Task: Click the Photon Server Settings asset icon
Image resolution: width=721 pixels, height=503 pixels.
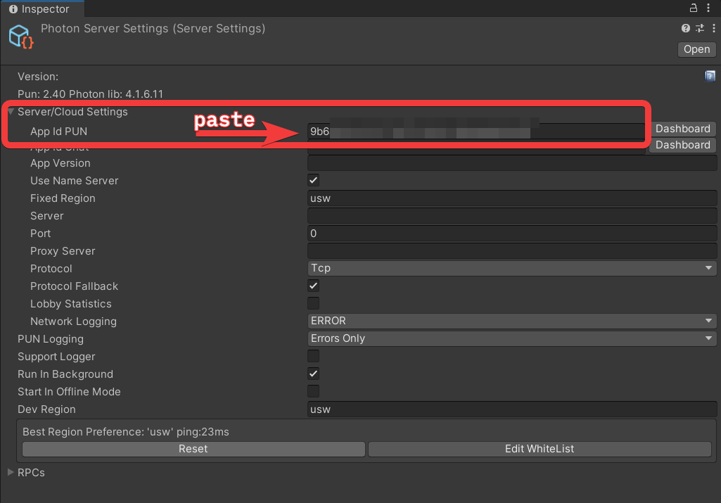Action: (x=20, y=37)
